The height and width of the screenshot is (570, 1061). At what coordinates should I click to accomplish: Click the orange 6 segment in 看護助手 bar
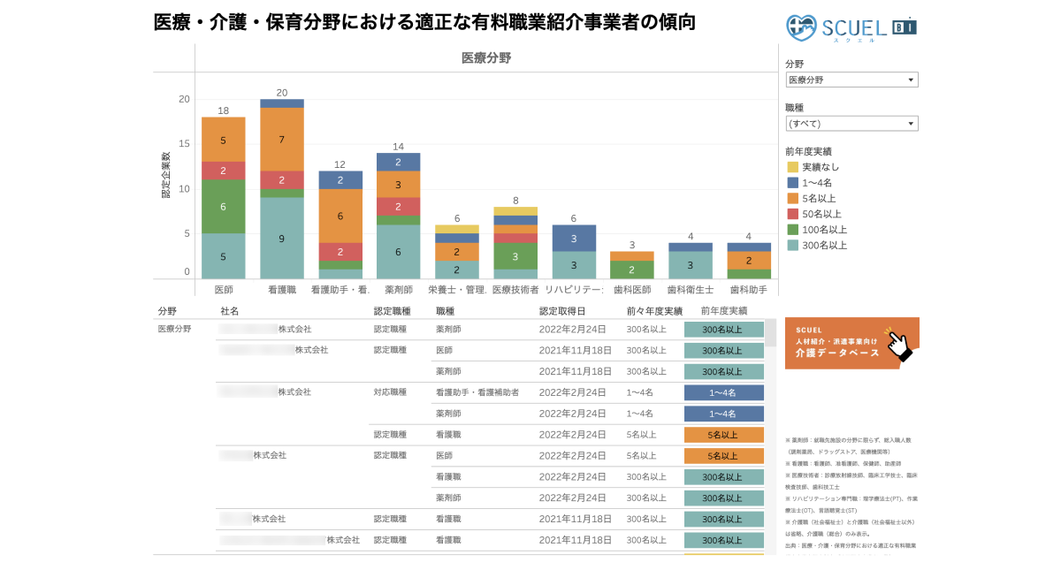point(340,216)
